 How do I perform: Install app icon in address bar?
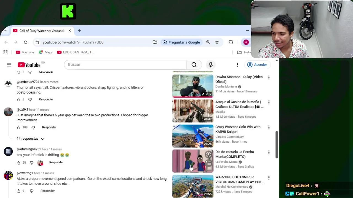pyautogui.click(x=155, y=42)
